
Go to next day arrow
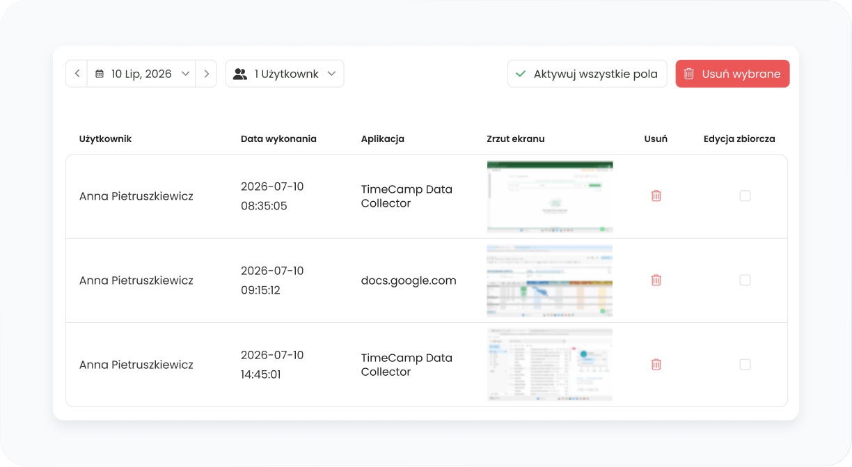[206, 74]
